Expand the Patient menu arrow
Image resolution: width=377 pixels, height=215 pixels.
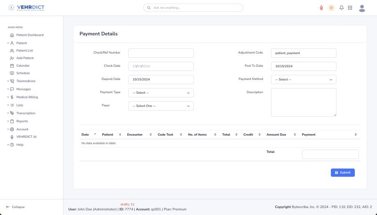coord(8,43)
